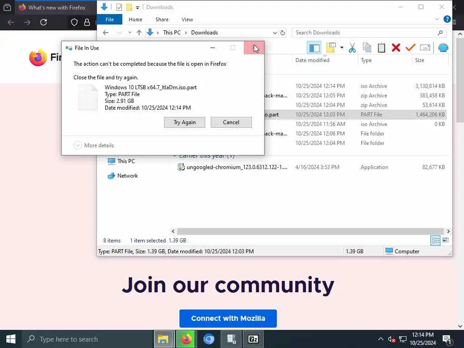The height and width of the screenshot is (348, 464).
Task: Expand the address bar history dropdown
Action: coord(275,33)
